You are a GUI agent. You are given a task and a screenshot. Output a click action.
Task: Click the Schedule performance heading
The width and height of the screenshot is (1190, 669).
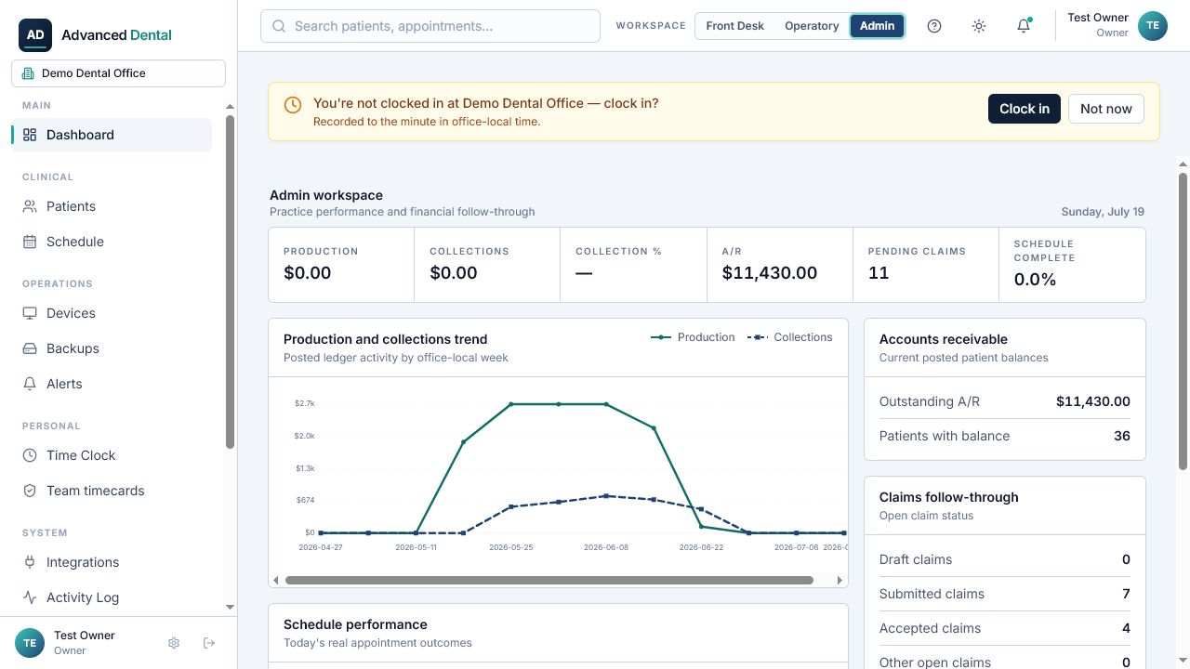(x=355, y=624)
